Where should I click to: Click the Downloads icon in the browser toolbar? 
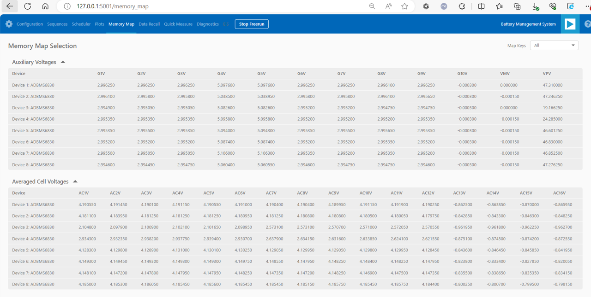(535, 7)
